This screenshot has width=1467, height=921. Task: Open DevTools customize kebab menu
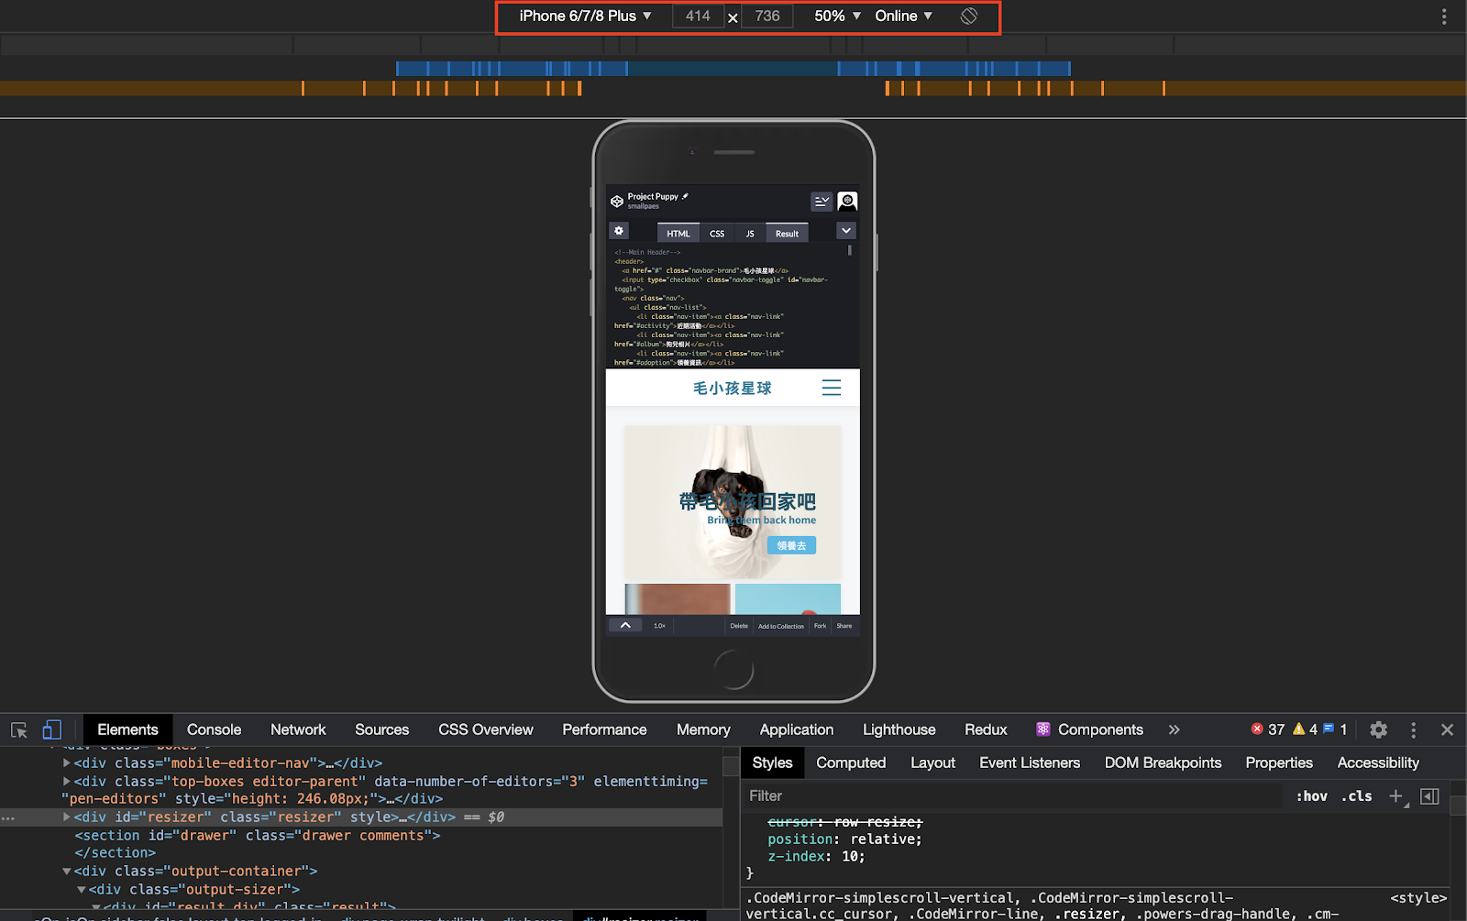(1413, 729)
